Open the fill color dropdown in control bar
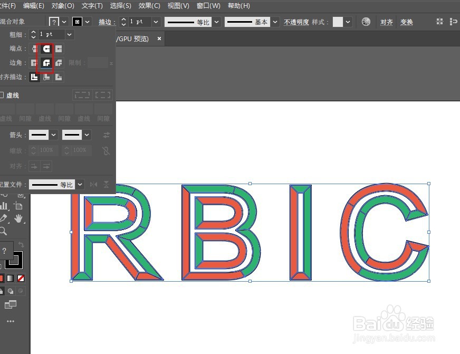This screenshot has width=460, height=354. click(x=64, y=22)
